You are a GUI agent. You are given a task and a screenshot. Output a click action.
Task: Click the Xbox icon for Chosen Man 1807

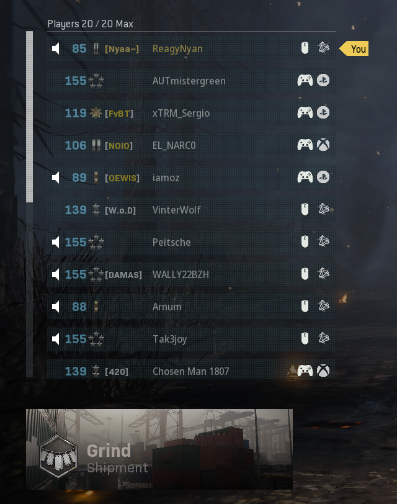[x=323, y=371]
